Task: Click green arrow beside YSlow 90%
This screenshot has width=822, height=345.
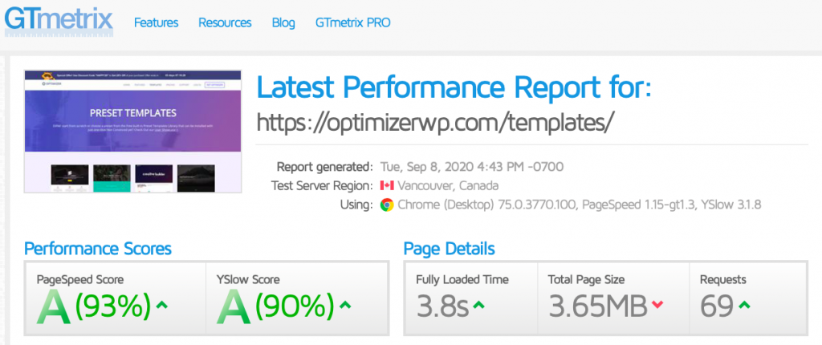Action: (345, 305)
